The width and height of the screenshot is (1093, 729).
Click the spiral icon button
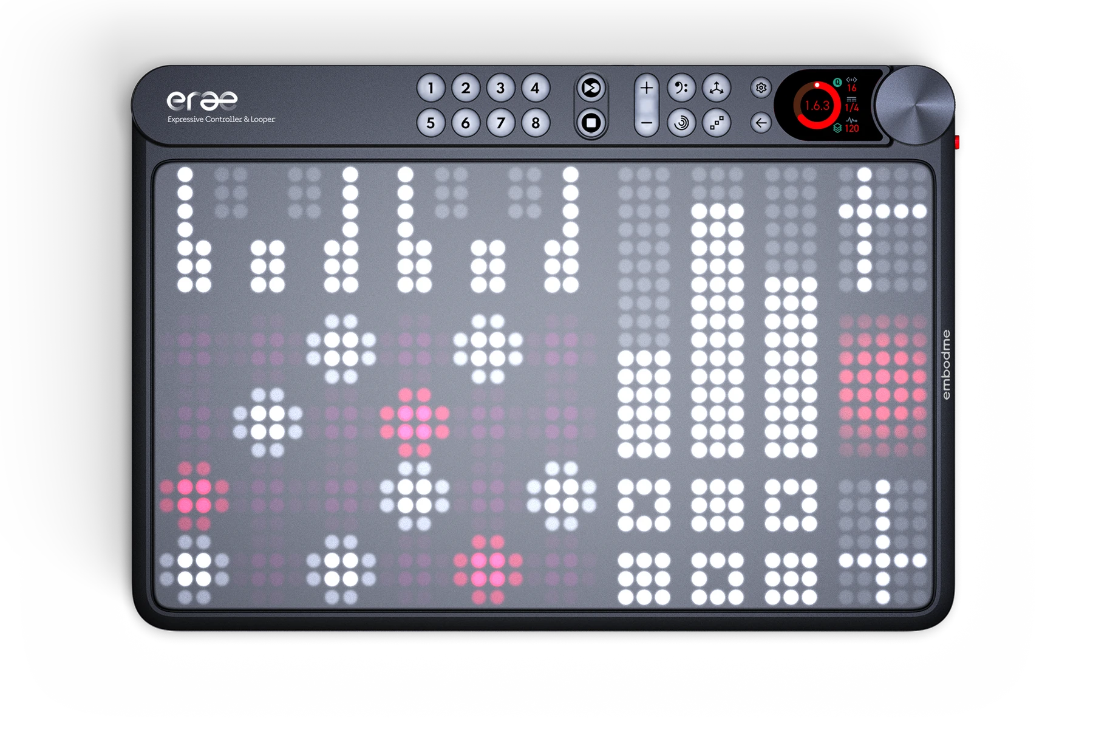pyautogui.click(x=681, y=123)
